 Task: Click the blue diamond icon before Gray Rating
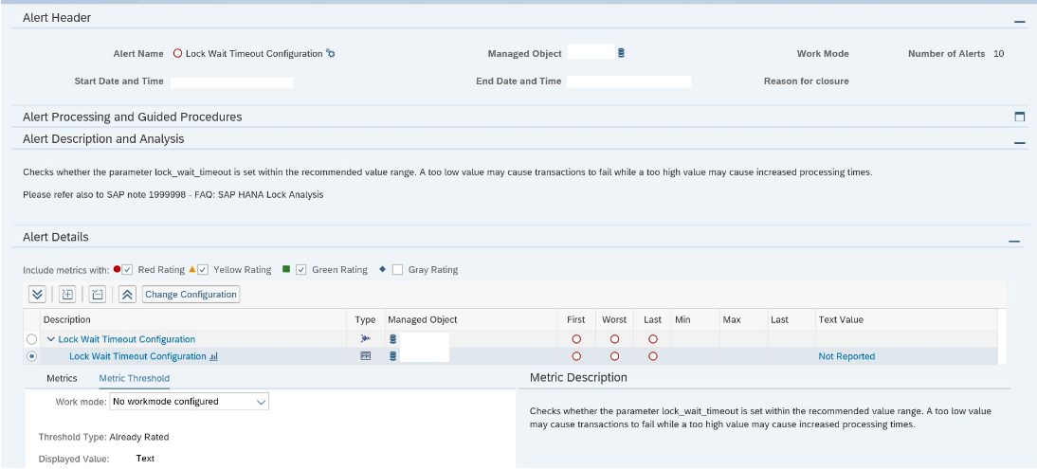pos(383,268)
